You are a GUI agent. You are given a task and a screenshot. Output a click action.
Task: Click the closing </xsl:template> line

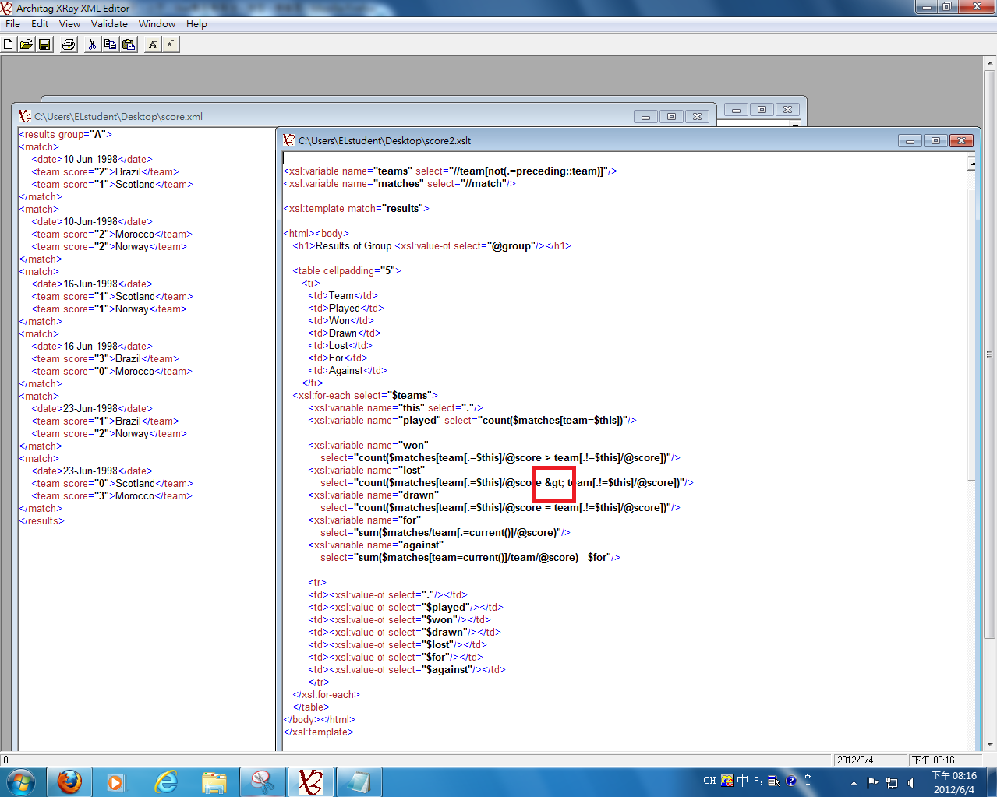[x=319, y=732]
